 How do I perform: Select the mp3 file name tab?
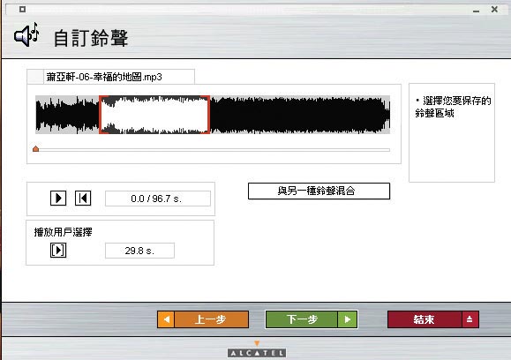point(111,77)
